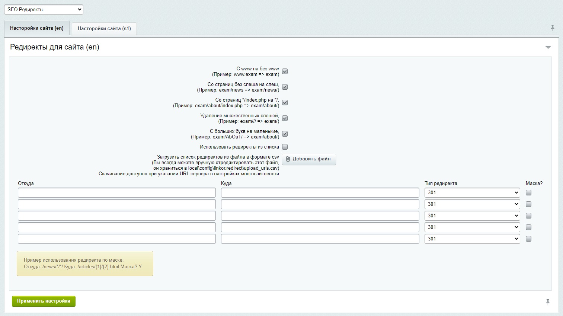This screenshot has width=563, height=316.
Task: Click the first Откуда input field
Action: 117,192
